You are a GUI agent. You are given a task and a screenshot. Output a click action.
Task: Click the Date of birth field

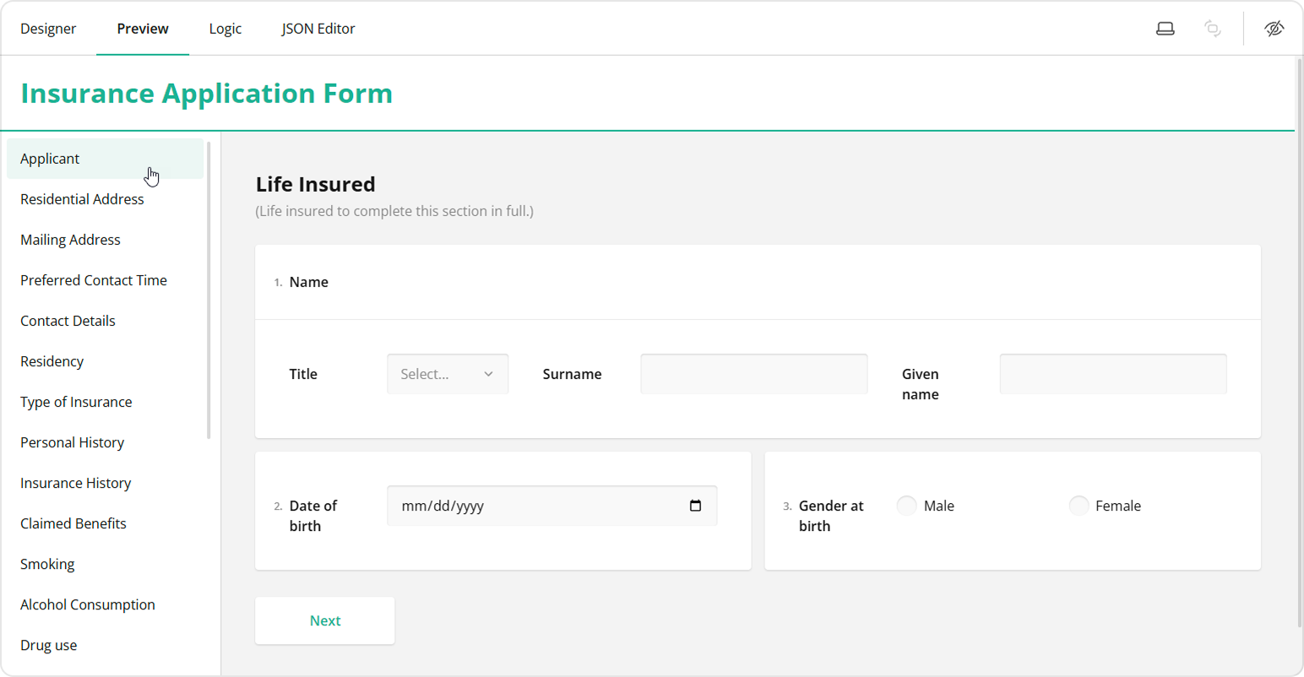541,506
